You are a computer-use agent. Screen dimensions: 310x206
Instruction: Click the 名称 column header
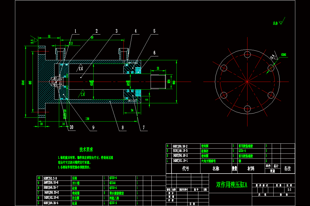coord(216,169)
